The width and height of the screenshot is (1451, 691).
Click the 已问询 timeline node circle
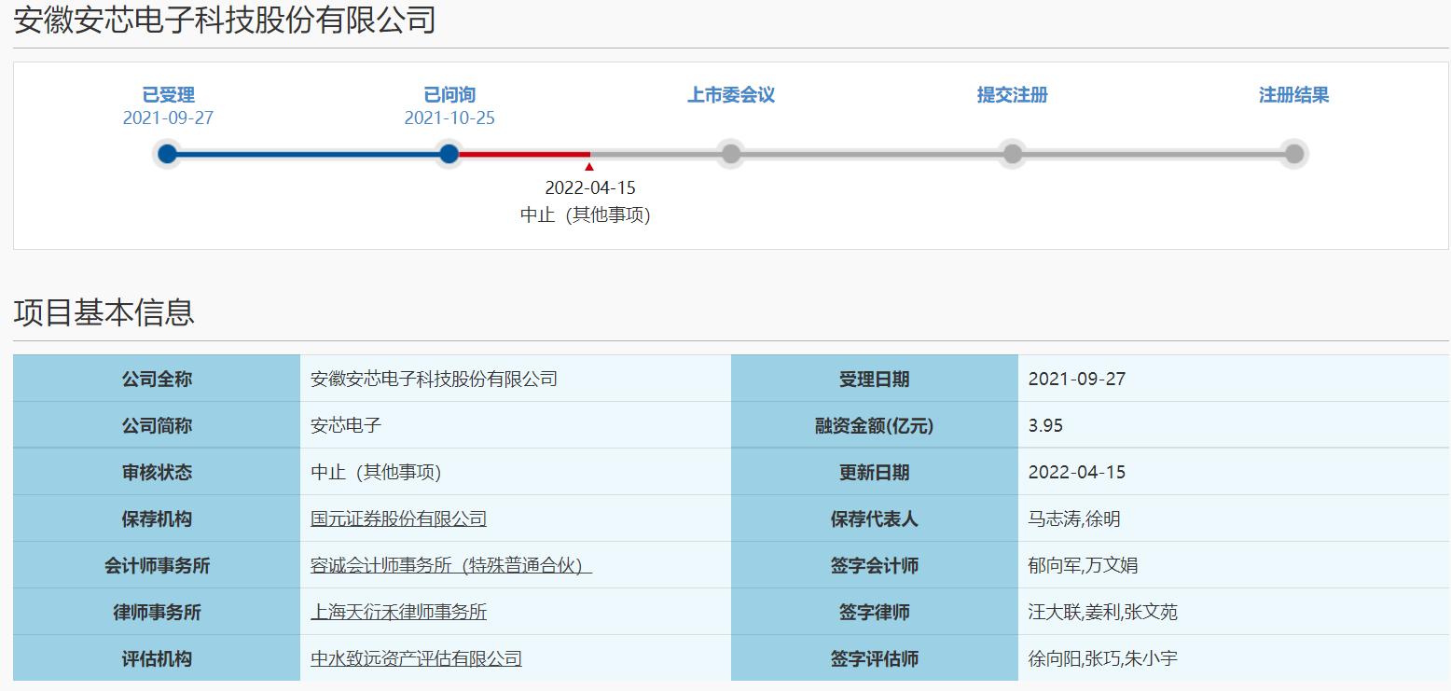[x=449, y=154]
